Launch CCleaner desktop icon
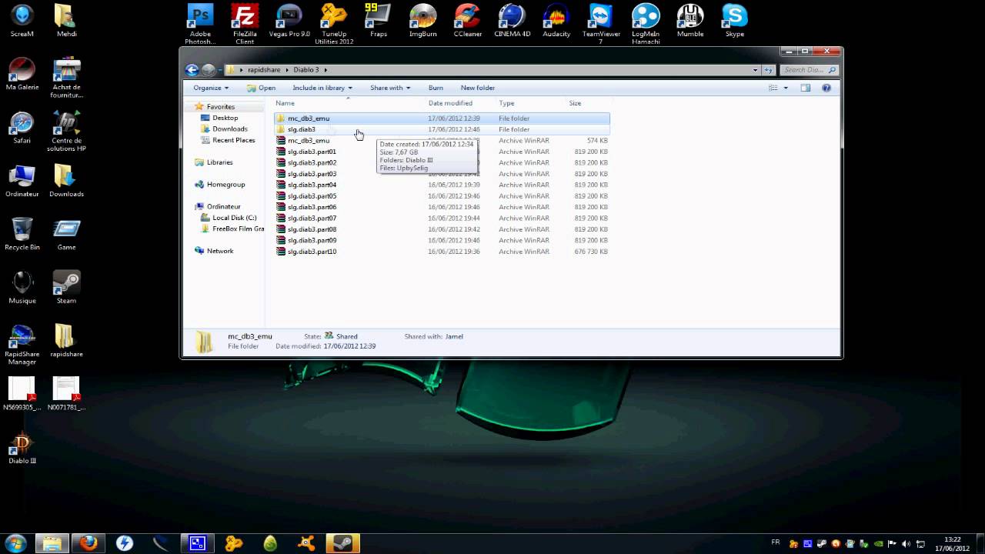 [x=468, y=21]
